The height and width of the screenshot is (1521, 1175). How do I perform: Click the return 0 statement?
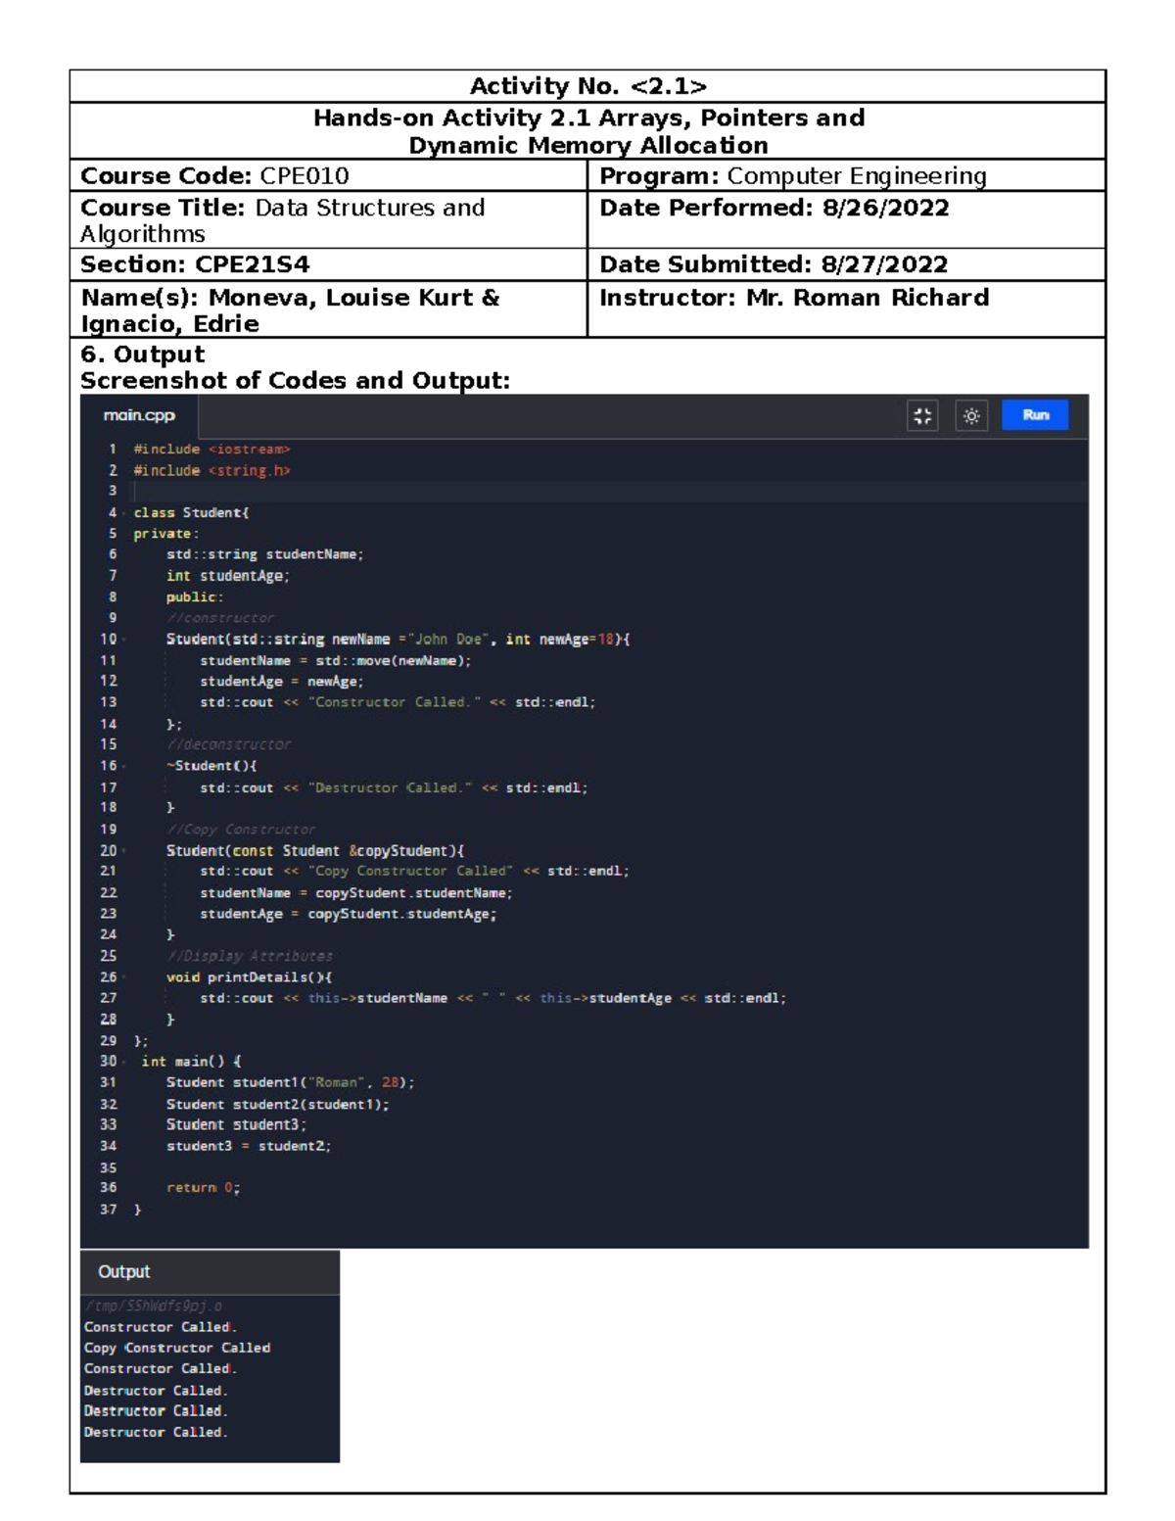pos(203,1188)
